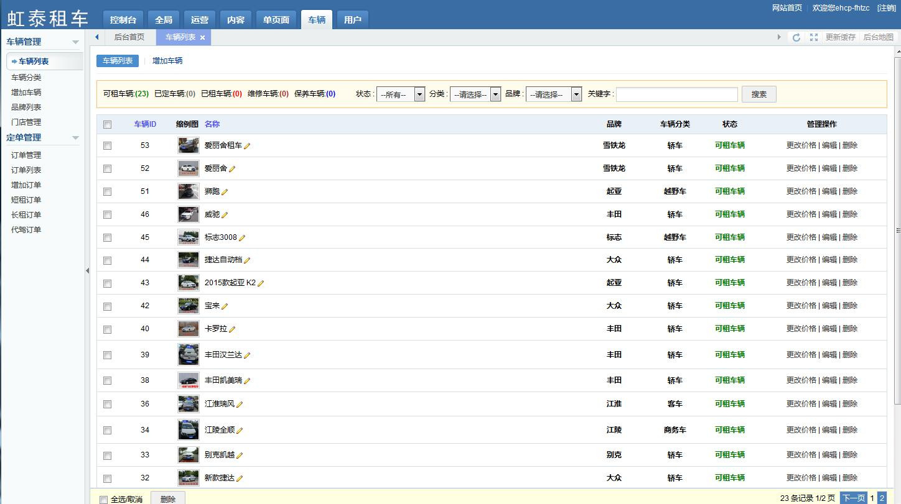Click the 关键字 search input field
Screen dimensions: 901x504
pos(676,94)
